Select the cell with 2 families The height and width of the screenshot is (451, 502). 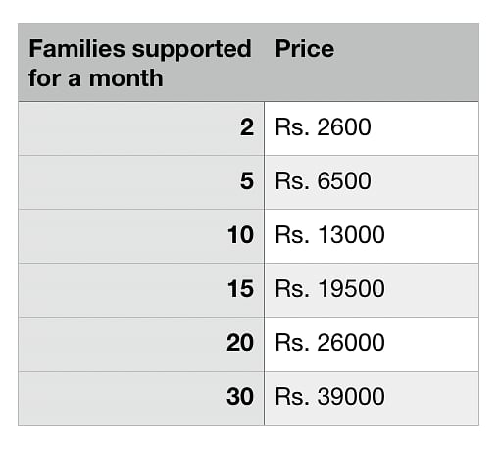tap(141, 128)
